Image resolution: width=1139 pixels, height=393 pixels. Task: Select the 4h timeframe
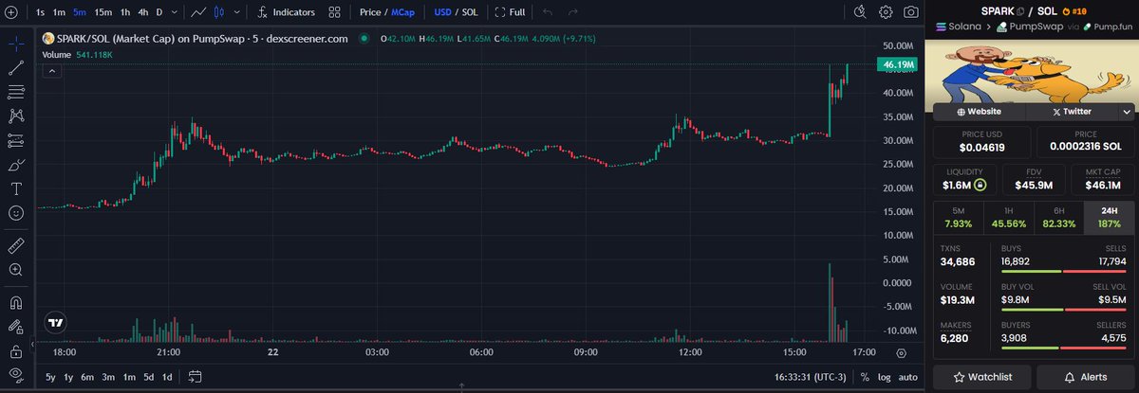[x=142, y=12]
